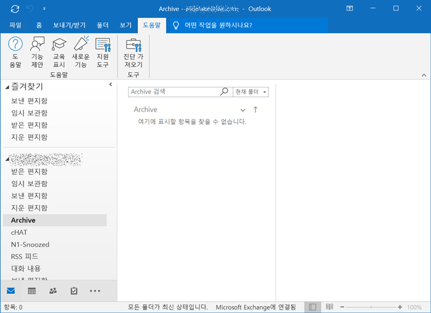Switch to Calendar view icon
This screenshot has width=431, height=313.
31,291
